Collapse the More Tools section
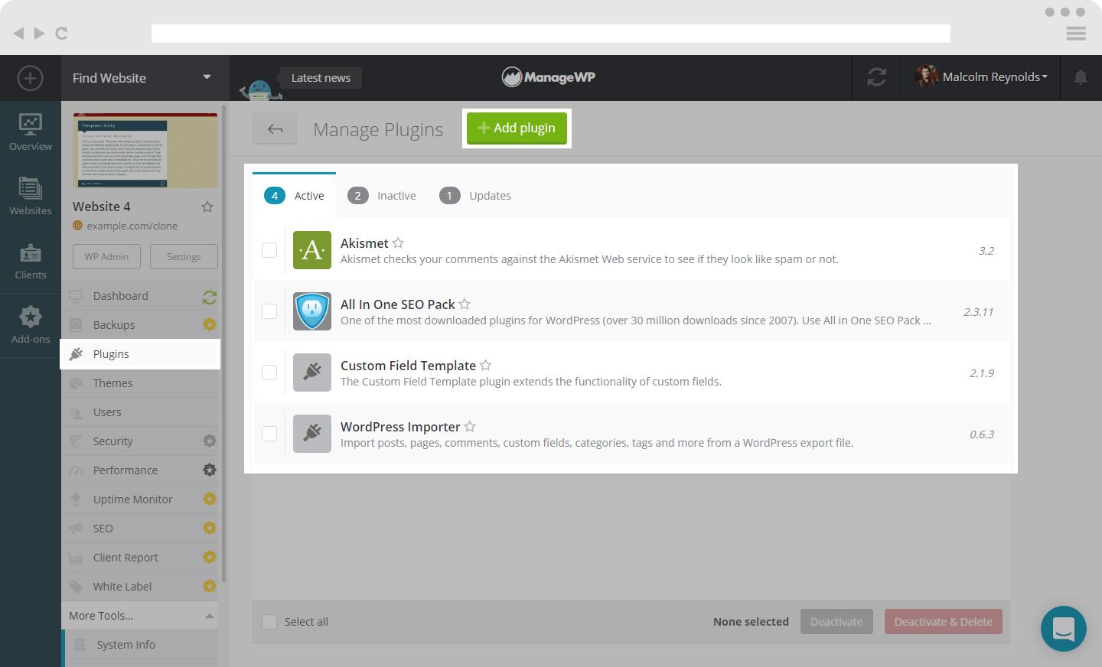This screenshot has height=667, width=1102. pos(139,616)
